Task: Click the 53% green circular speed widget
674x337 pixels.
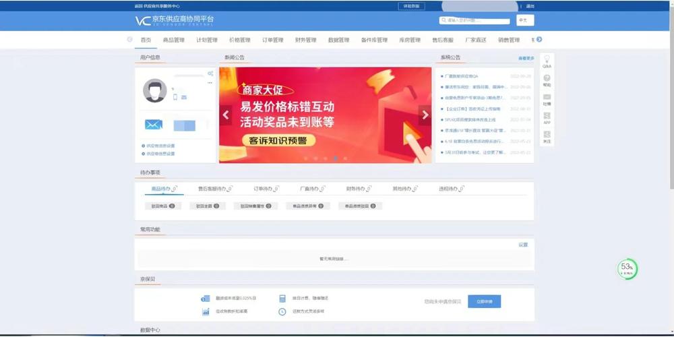Action: [x=627, y=269]
